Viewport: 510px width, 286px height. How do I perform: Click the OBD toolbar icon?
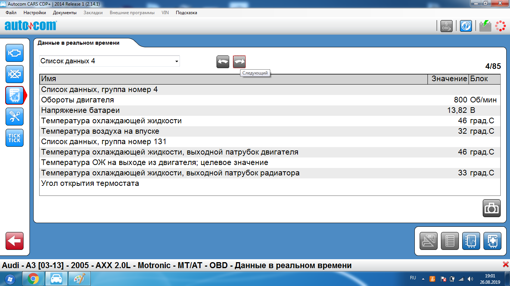pos(447,26)
